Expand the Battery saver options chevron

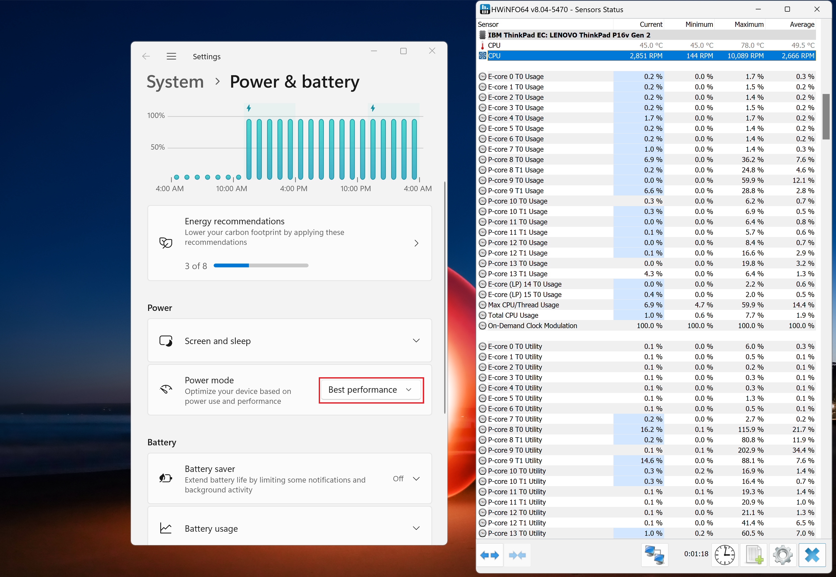click(416, 478)
